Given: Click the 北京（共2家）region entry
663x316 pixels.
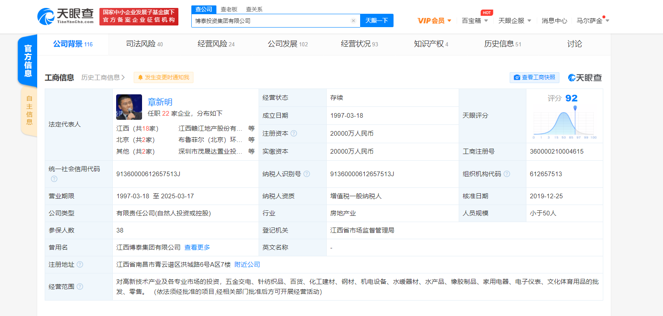Looking at the screenshot, I should 136,139.
